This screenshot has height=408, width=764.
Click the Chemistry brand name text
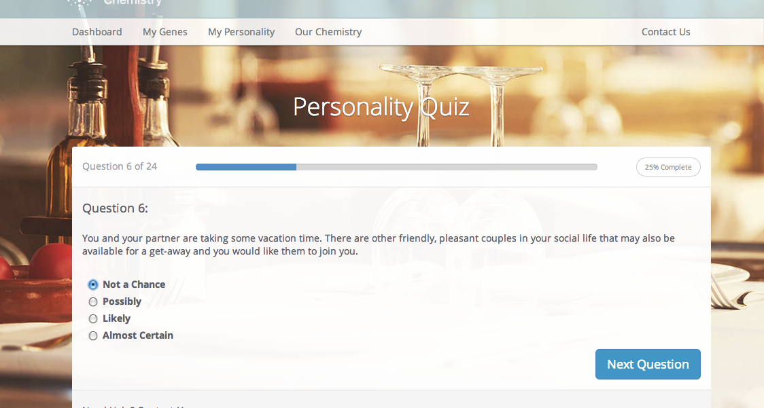tap(133, 3)
